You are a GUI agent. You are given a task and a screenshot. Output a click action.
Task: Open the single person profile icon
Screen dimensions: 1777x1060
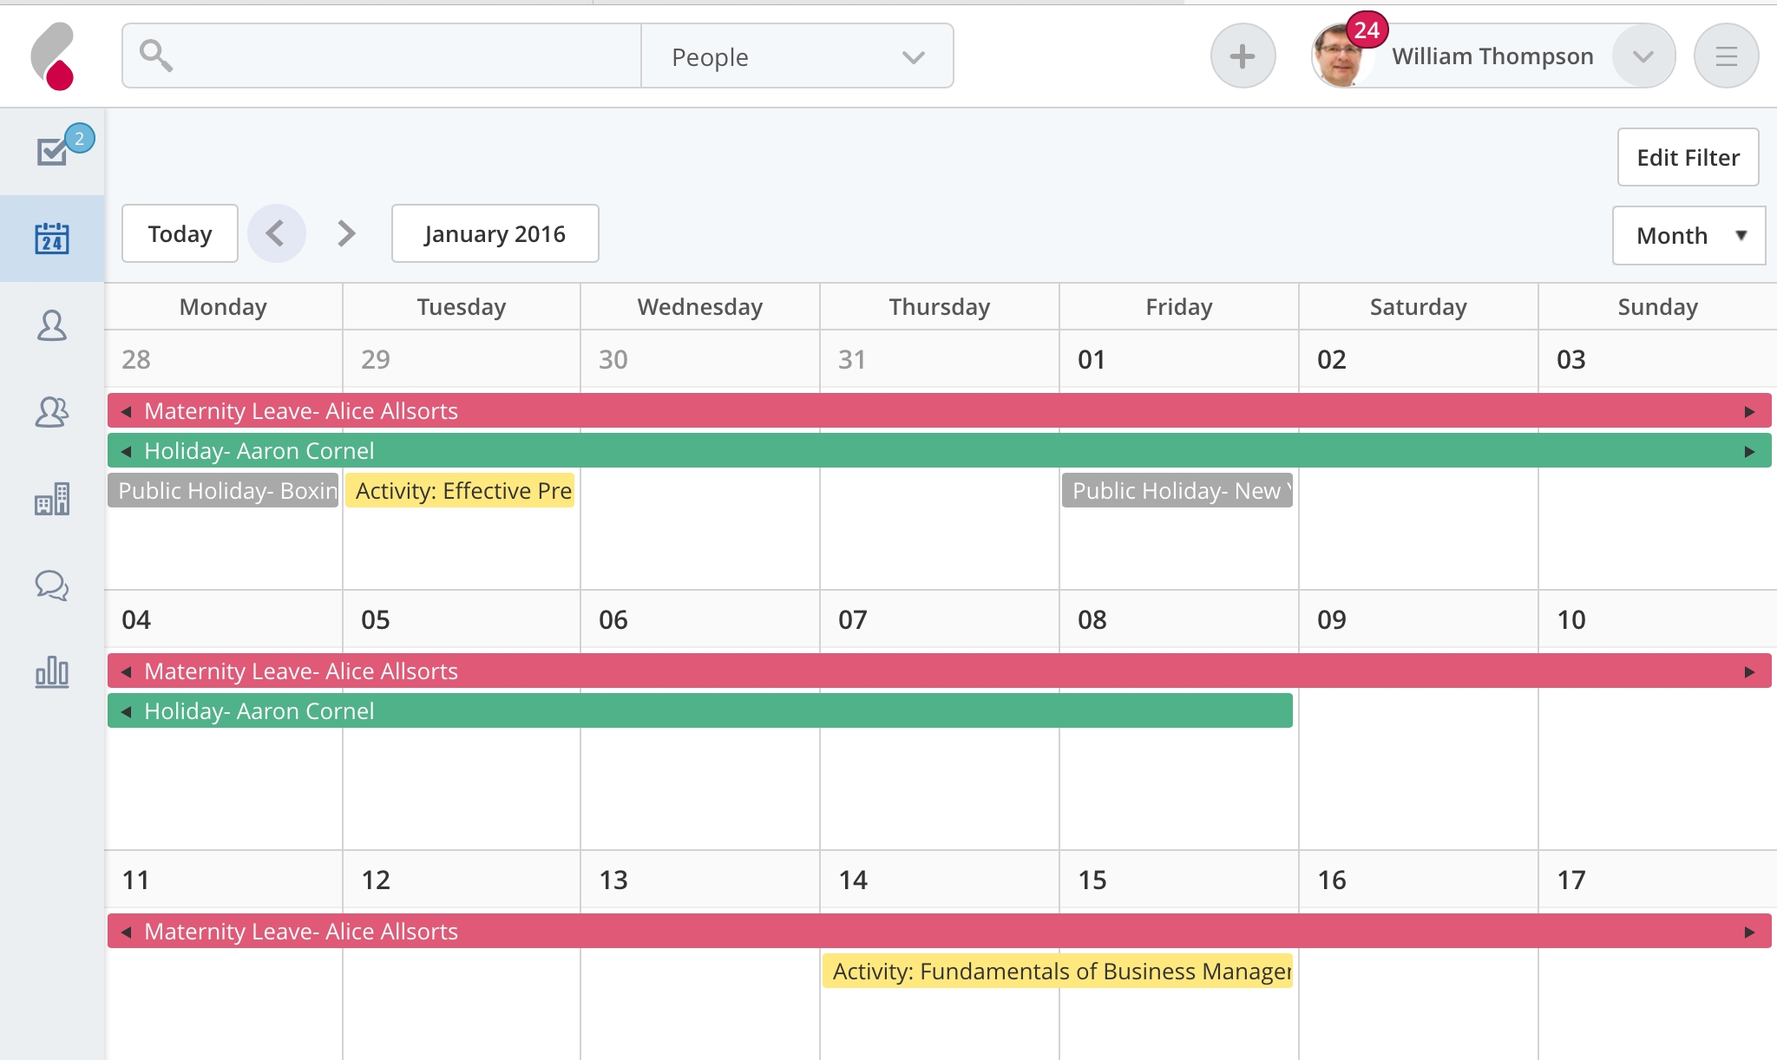52,325
